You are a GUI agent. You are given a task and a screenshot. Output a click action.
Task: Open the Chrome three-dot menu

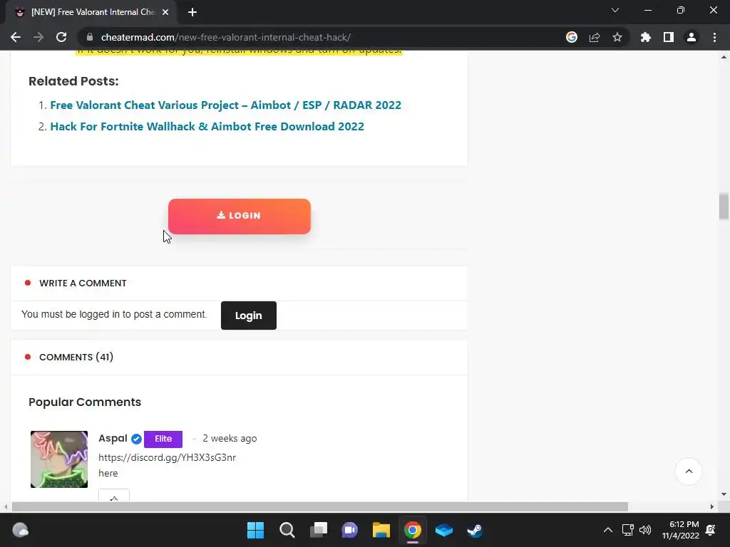pyautogui.click(x=714, y=37)
